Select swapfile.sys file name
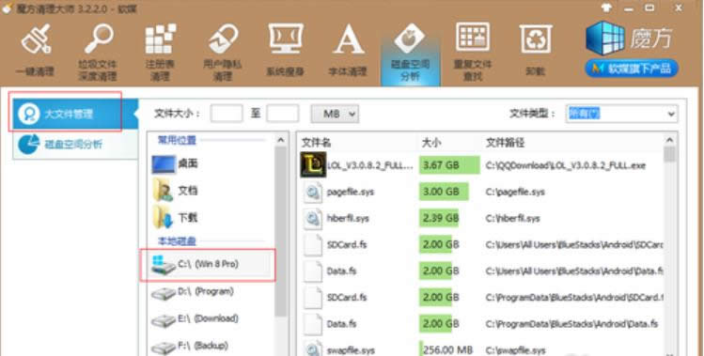This screenshot has width=704, height=356. coord(351,350)
